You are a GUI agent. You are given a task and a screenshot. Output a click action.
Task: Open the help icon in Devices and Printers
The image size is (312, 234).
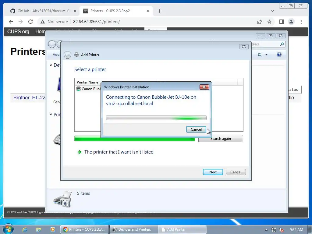(x=279, y=55)
